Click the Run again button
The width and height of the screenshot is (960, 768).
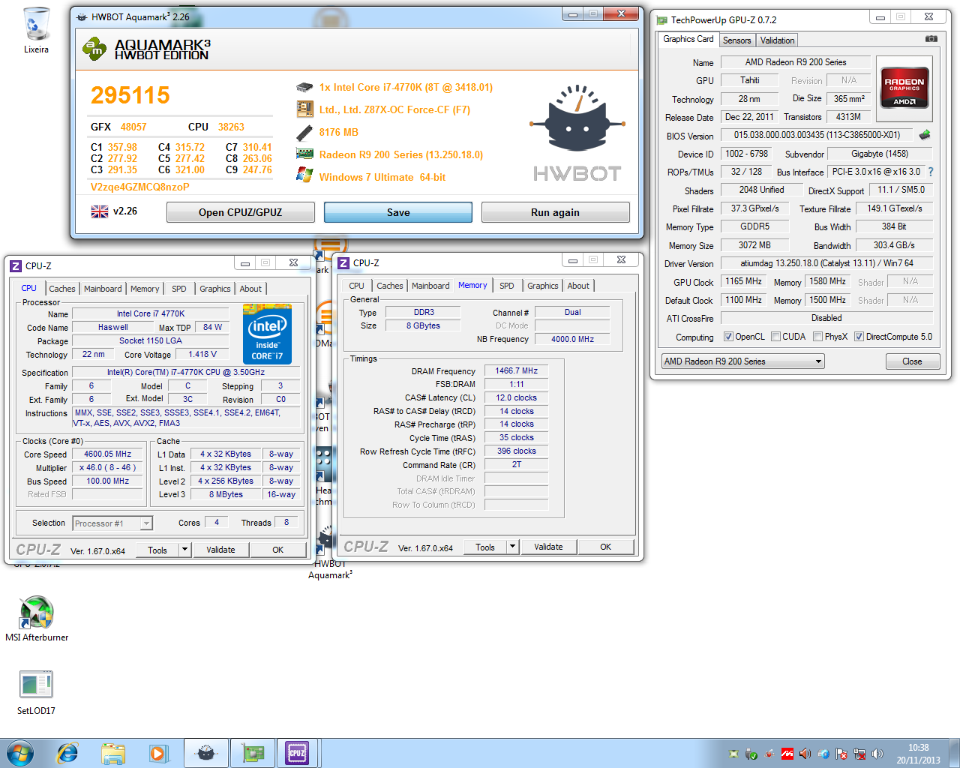pos(555,212)
